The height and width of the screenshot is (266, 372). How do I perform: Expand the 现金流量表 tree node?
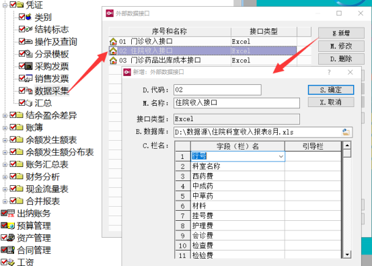coord(5,189)
